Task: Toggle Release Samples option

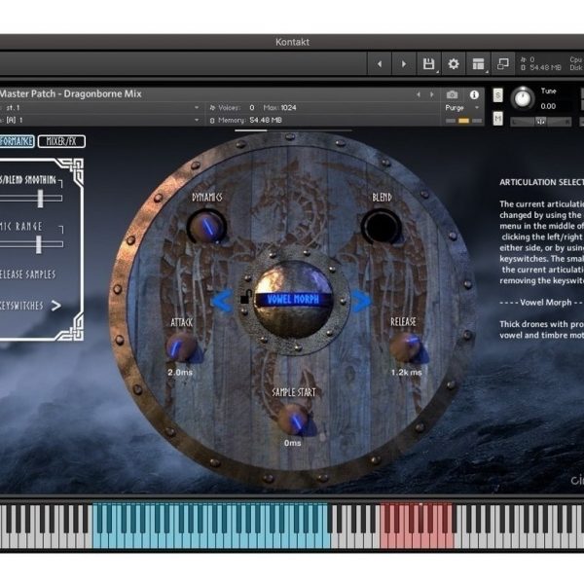Action: 27,274
